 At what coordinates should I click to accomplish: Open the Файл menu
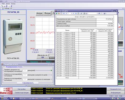3,4
